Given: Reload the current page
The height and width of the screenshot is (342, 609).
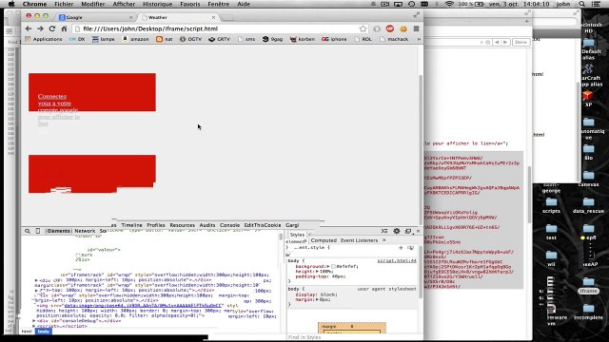Looking at the screenshot, I should point(52,28).
